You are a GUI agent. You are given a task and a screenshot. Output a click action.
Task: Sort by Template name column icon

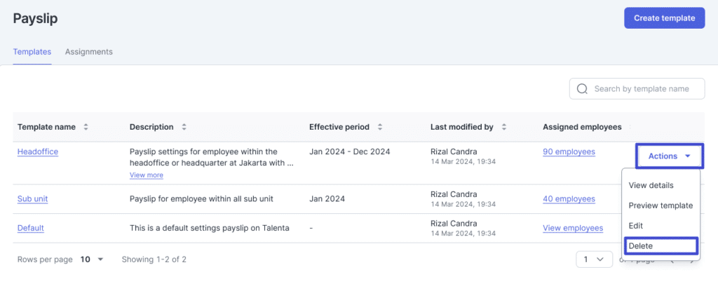(x=86, y=127)
